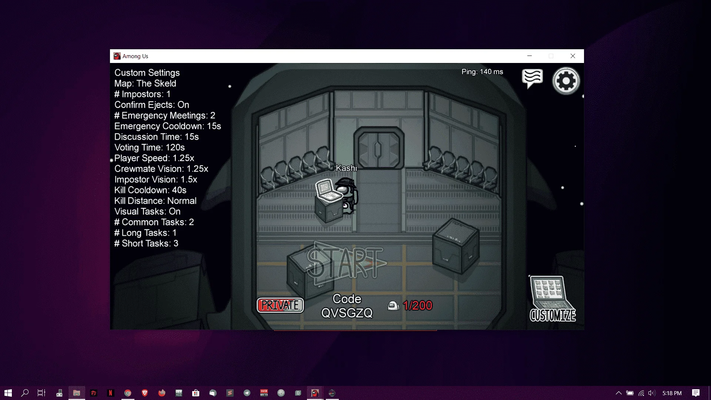This screenshot has width=711, height=400.
Task: Click the Crewmate Vision: 1.25x line
Action: 161,169
